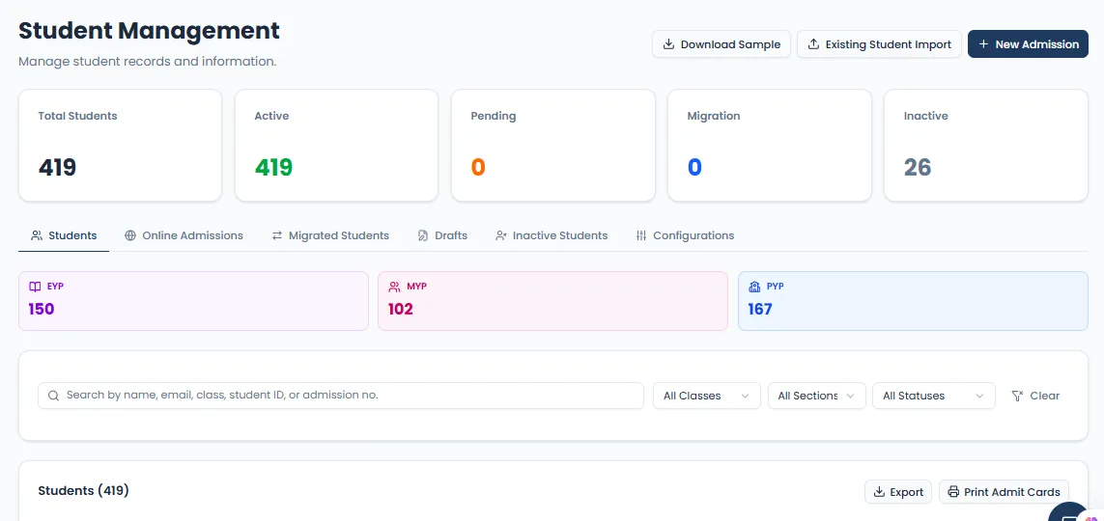1104x521 pixels.
Task: Clear the applied filters
Action: [1035, 396]
